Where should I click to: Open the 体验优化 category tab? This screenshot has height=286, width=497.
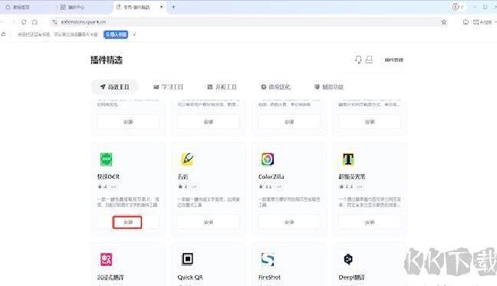coord(275,87)
